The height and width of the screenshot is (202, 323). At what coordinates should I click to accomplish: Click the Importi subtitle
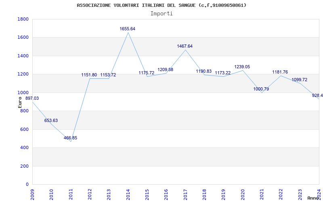click(161, 13)
